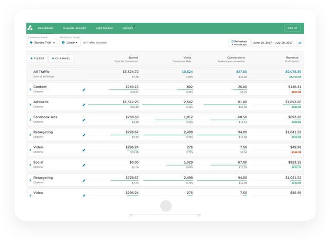Expand the Adwords channel row
331x240 pixels.
(30, 105)
